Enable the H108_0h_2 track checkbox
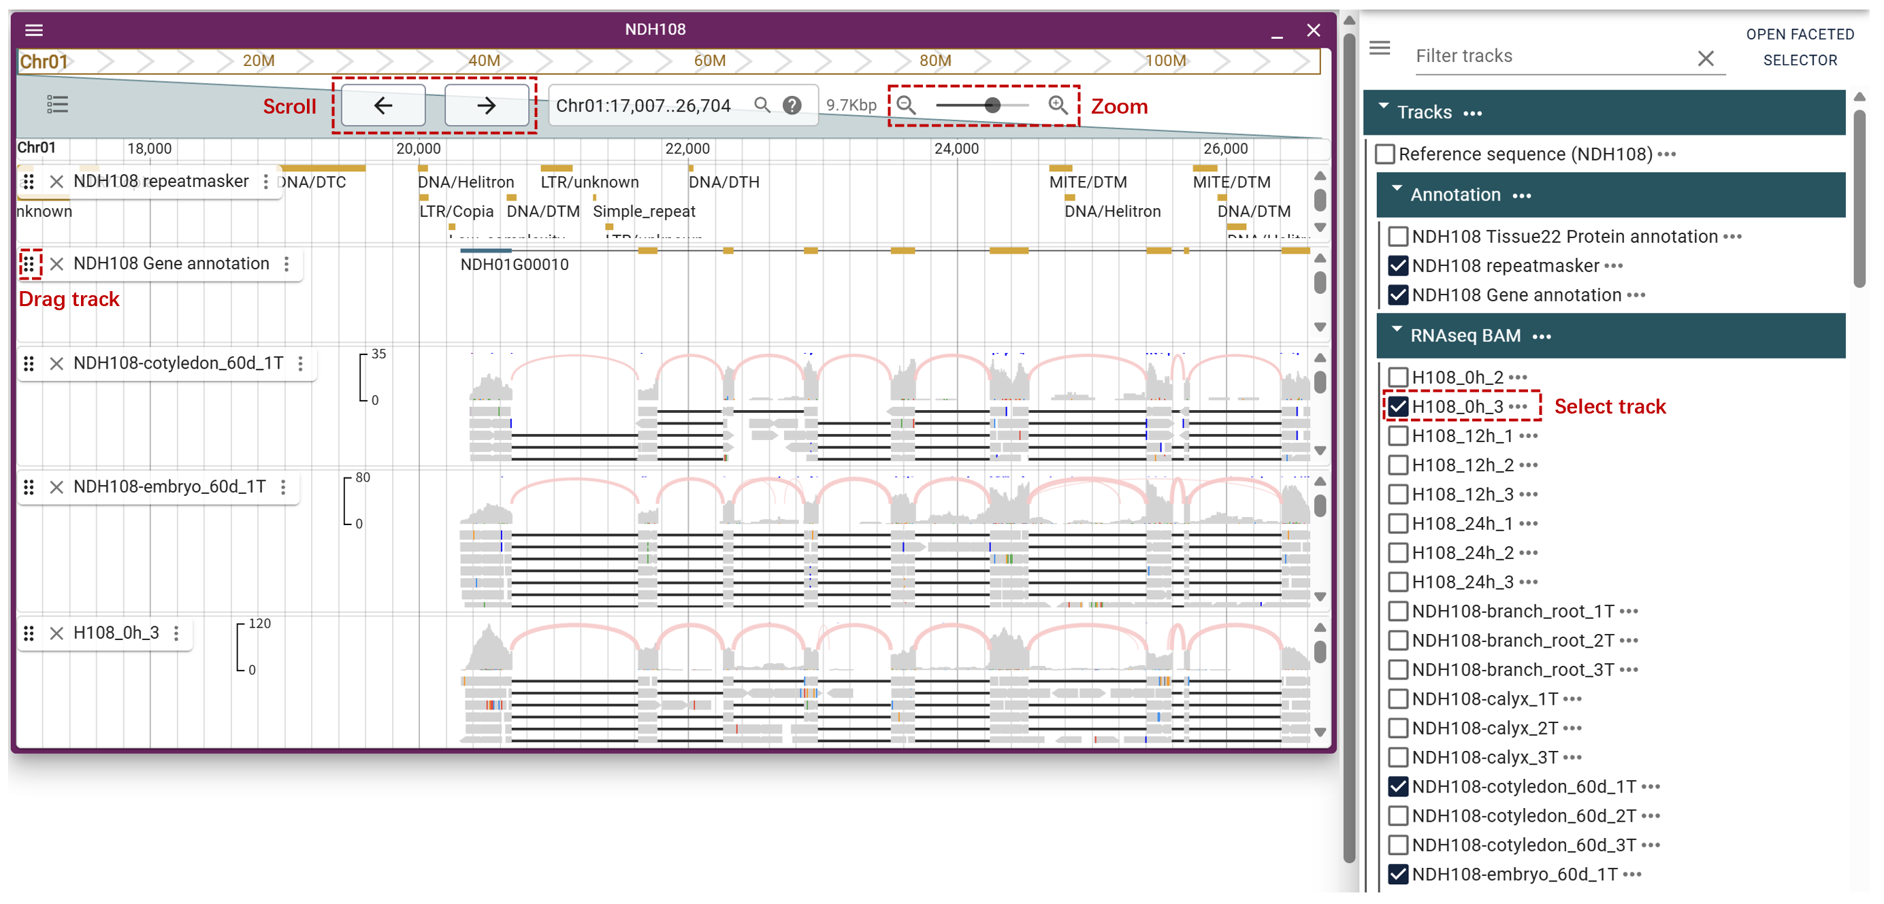 1397,377
